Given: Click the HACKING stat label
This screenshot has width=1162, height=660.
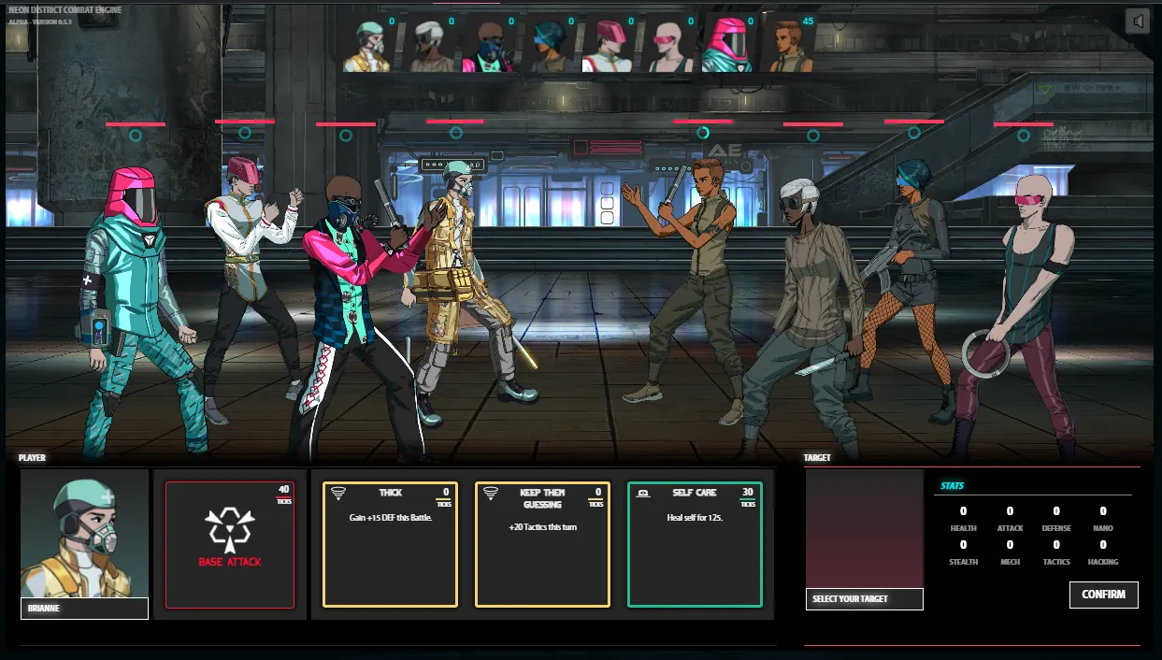Looking at the screenshot, I should pos(1103,562).
